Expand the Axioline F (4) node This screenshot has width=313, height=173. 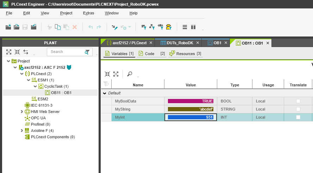tap(22, 131)
